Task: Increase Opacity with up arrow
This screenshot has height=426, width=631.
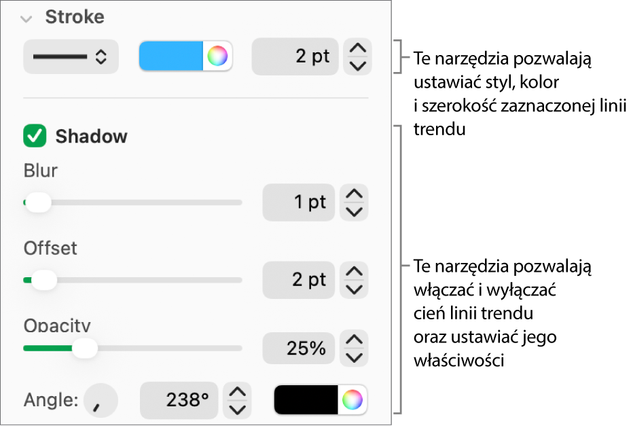Action: [354, 340]
